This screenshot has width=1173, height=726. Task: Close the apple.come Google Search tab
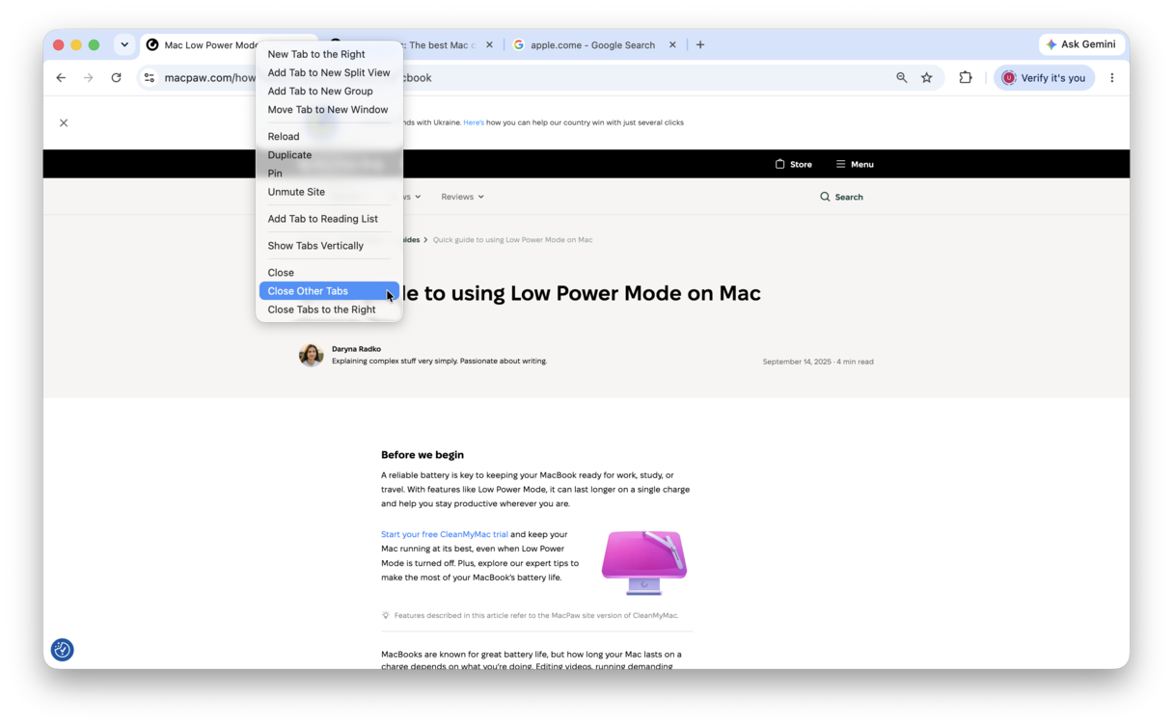(673, 44)
